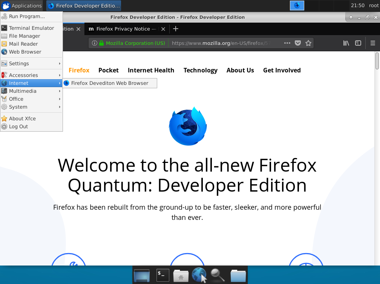Show site information icon in URL bar
Image resolution: width=380 pixels, height=284 pixels.
tap(95, 43)
